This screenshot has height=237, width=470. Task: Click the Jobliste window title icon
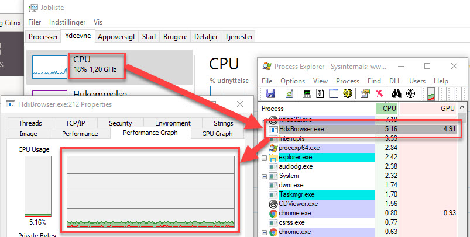point(33,8)
